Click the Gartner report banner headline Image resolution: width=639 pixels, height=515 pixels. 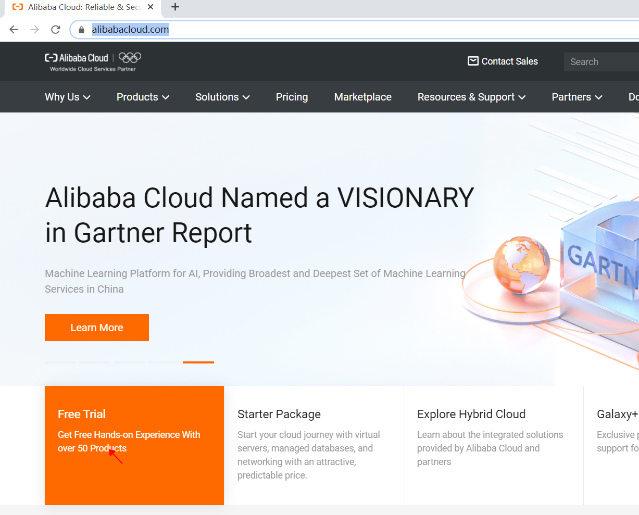(x=259, y=215)
